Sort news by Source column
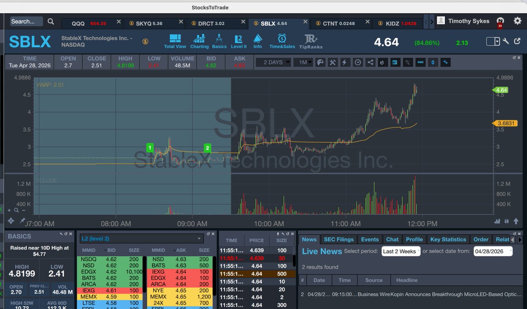Image resolution: width=527 pixels, height=309 pixels. tap(374, 280)
